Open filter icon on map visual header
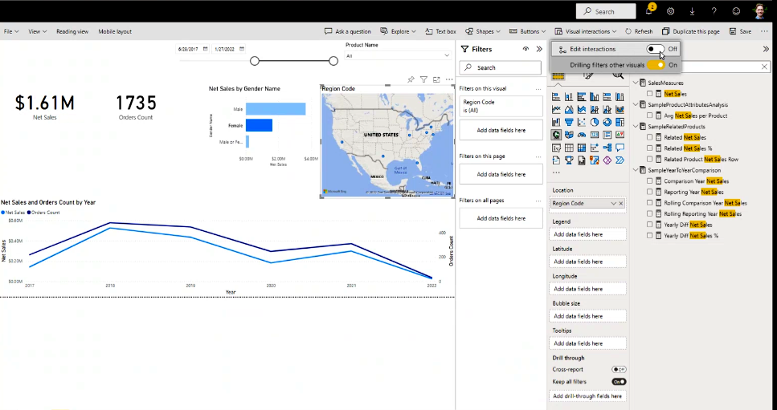777x410 pixels. click(x=423, y=79)
